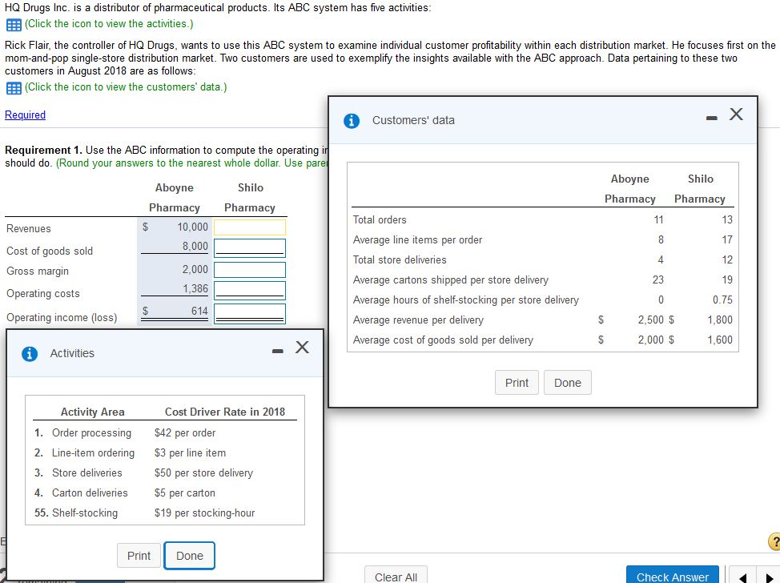This screenshot has width=780, height=583.
Task: Click '$42 per order' rate
Action: point(185,432)
